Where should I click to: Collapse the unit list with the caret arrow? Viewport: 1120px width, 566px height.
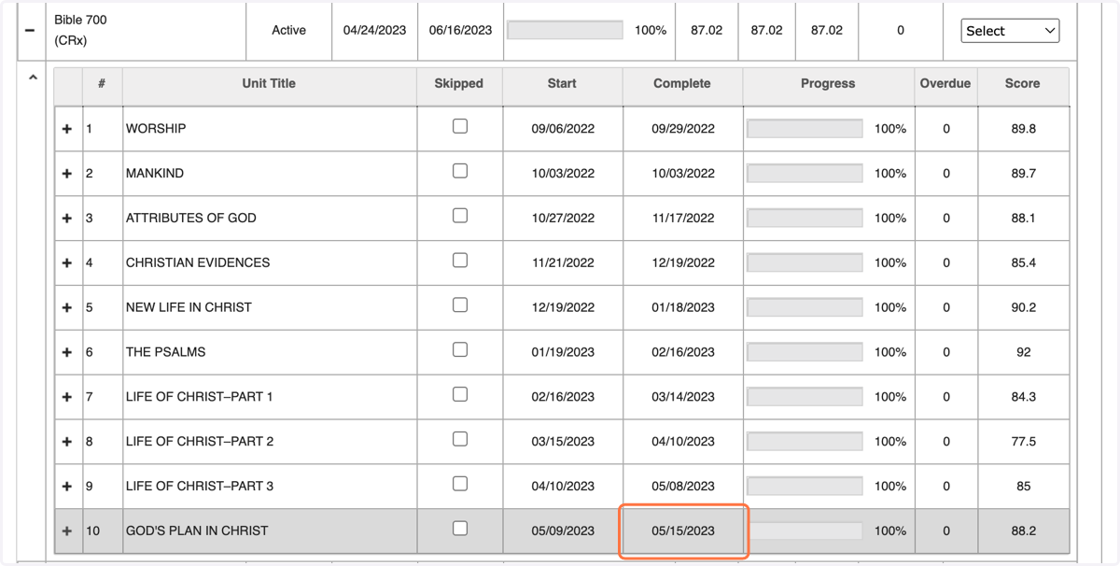pos(33,78)
